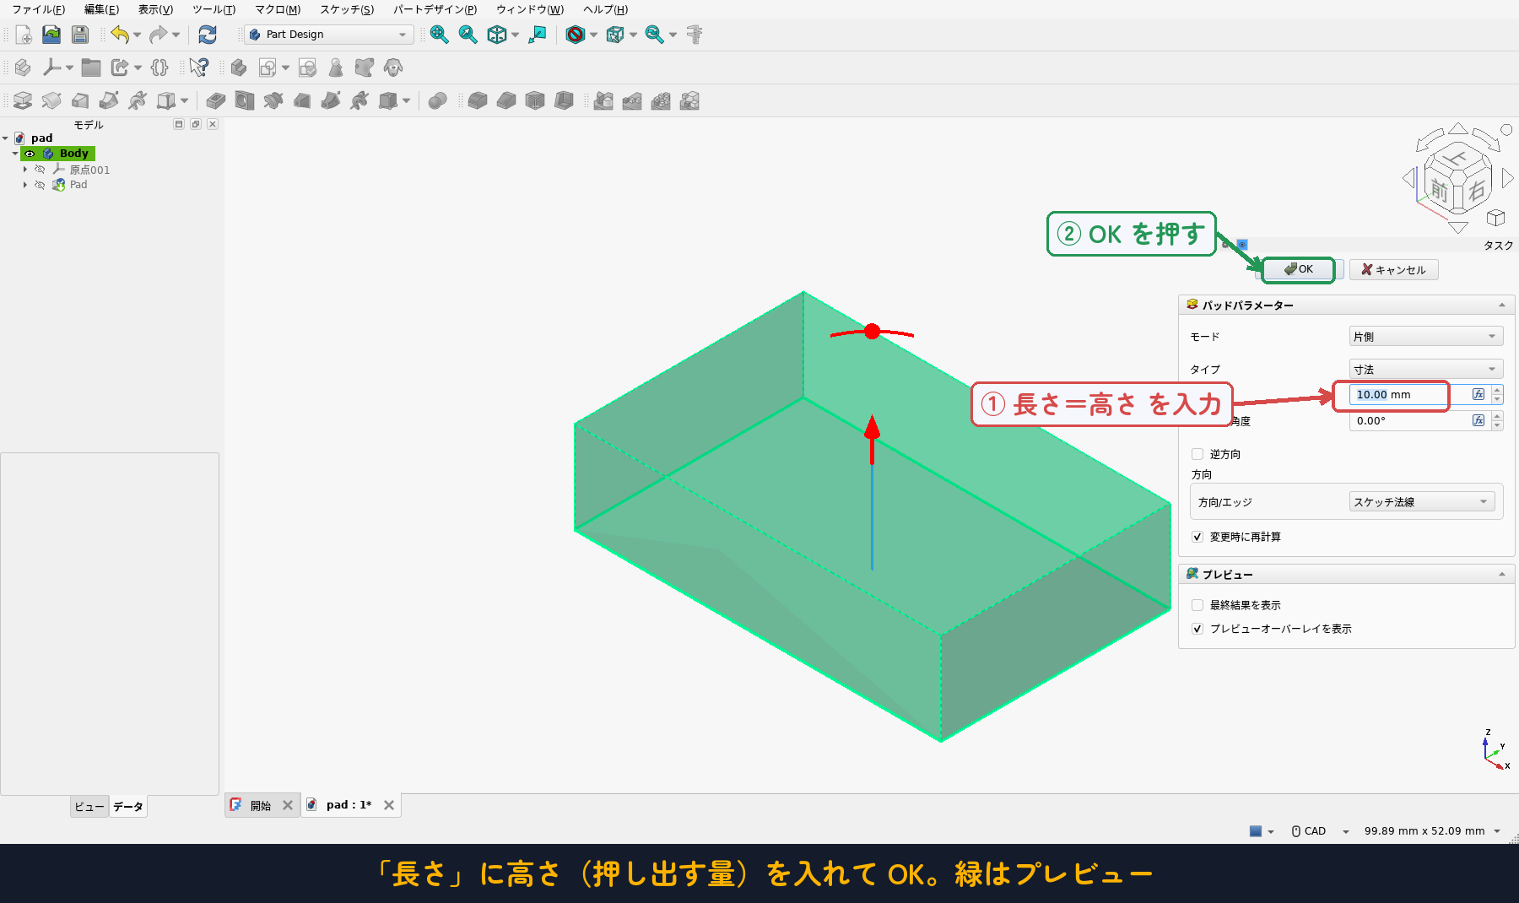Switch to the データ tab

pyautogui.click(x=128, y=807)
